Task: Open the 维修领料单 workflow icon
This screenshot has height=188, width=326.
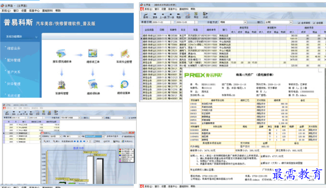Action: [x=93, y=85]
